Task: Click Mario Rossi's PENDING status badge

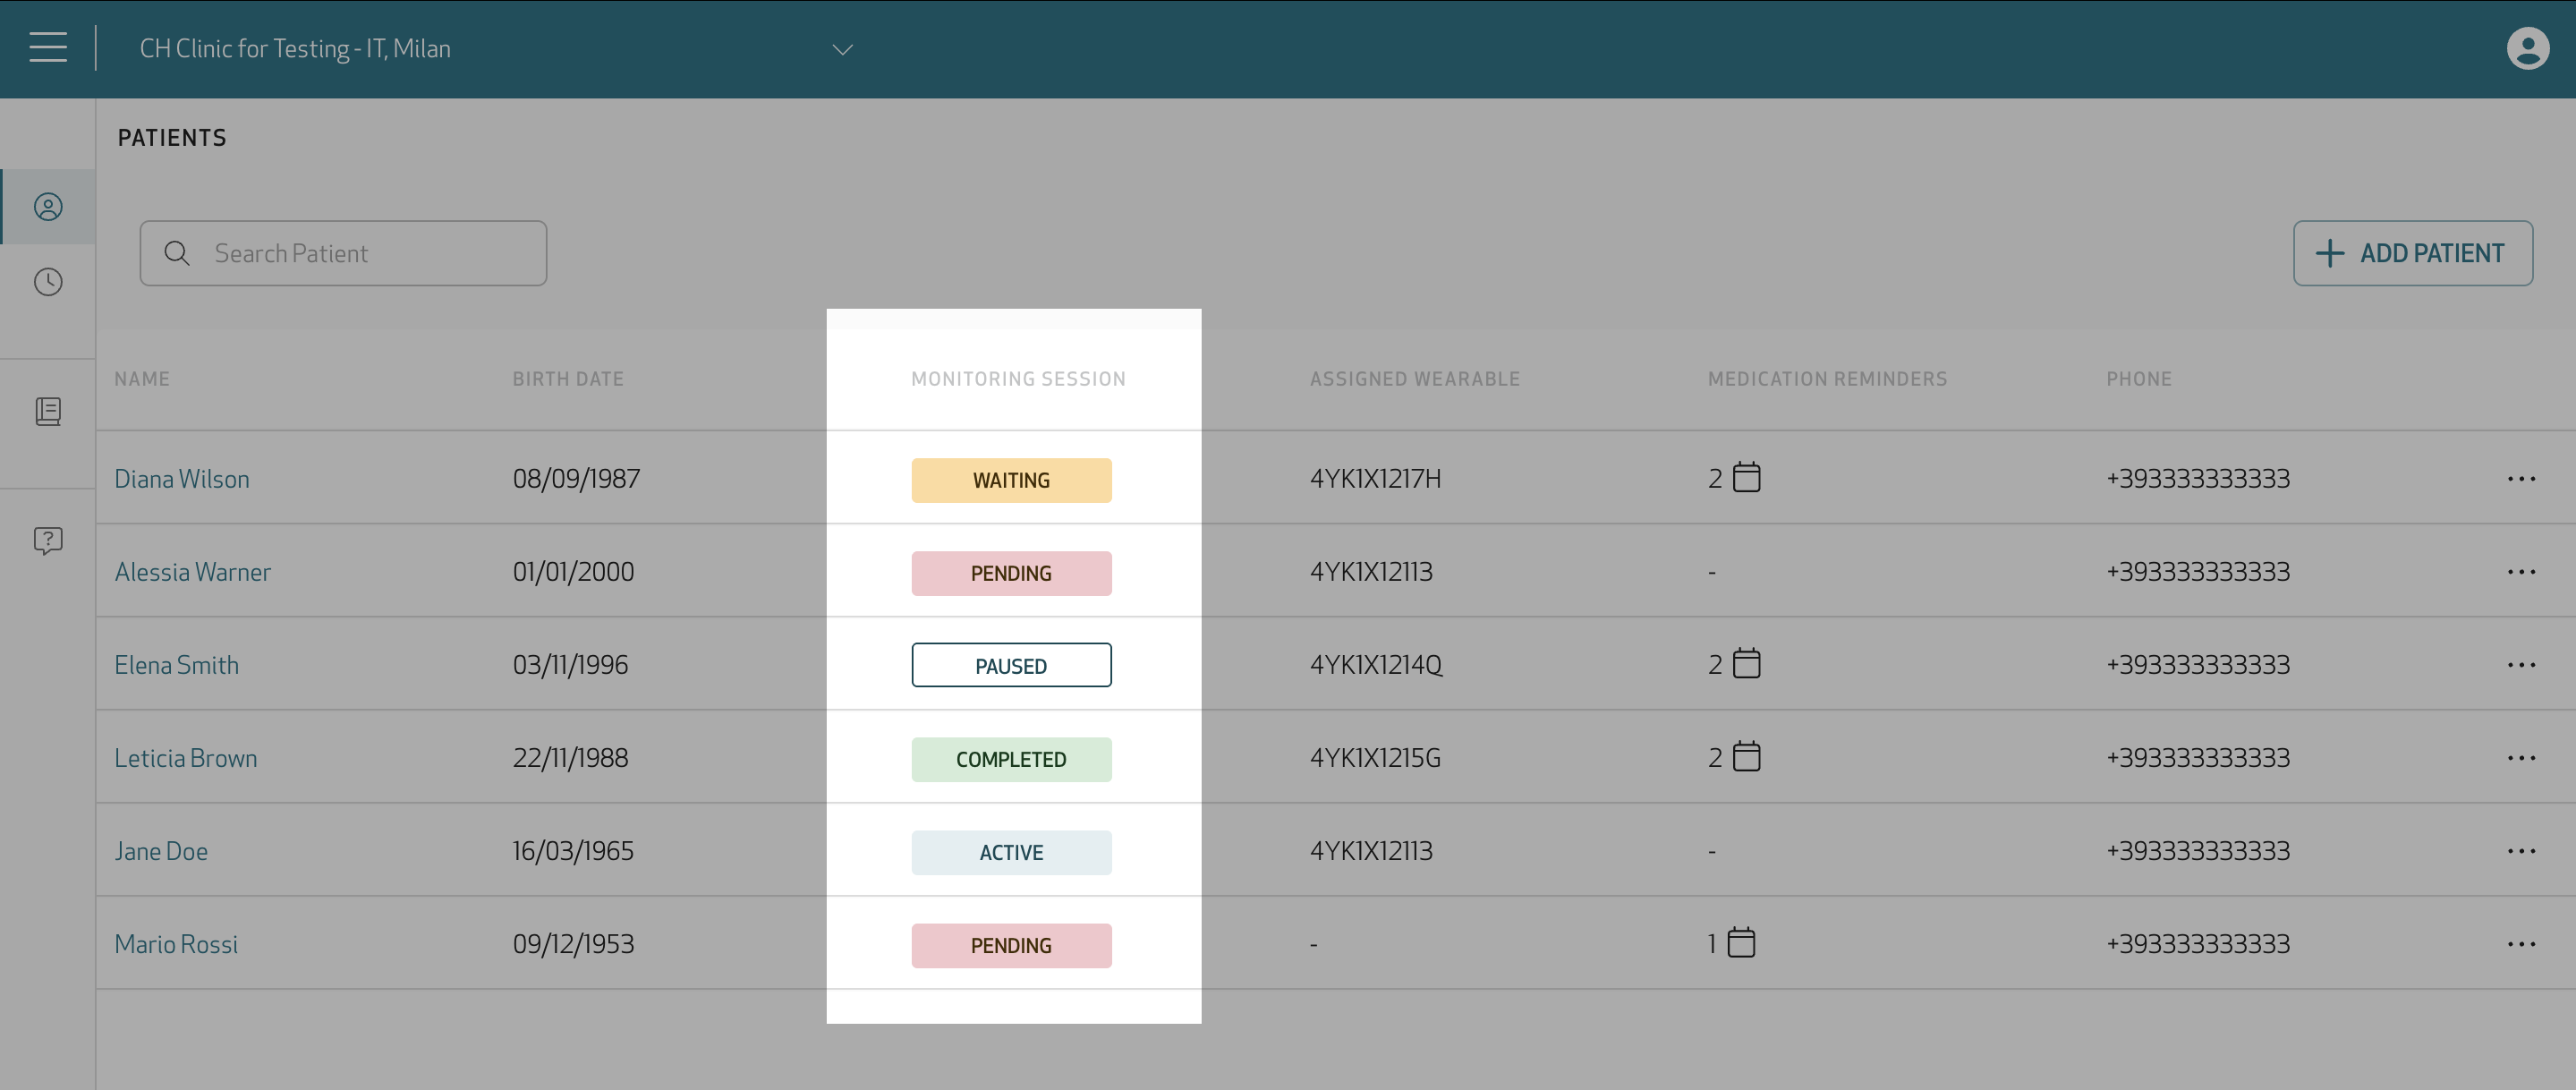Action: pos(1011,945)
